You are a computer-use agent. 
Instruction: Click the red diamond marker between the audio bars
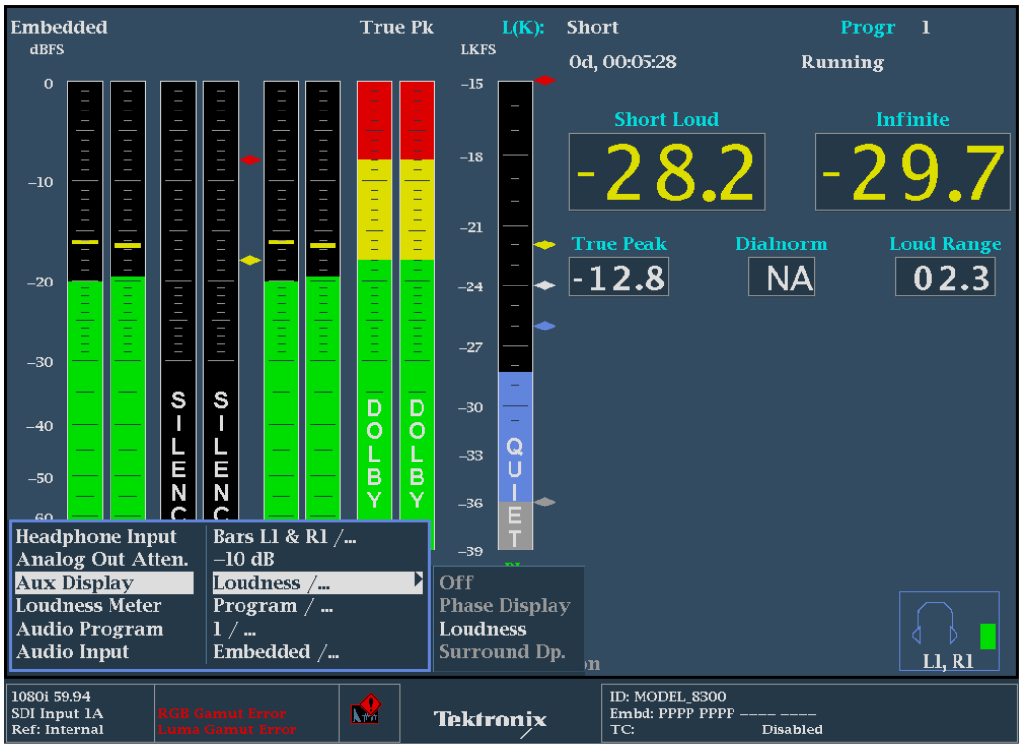250,159
